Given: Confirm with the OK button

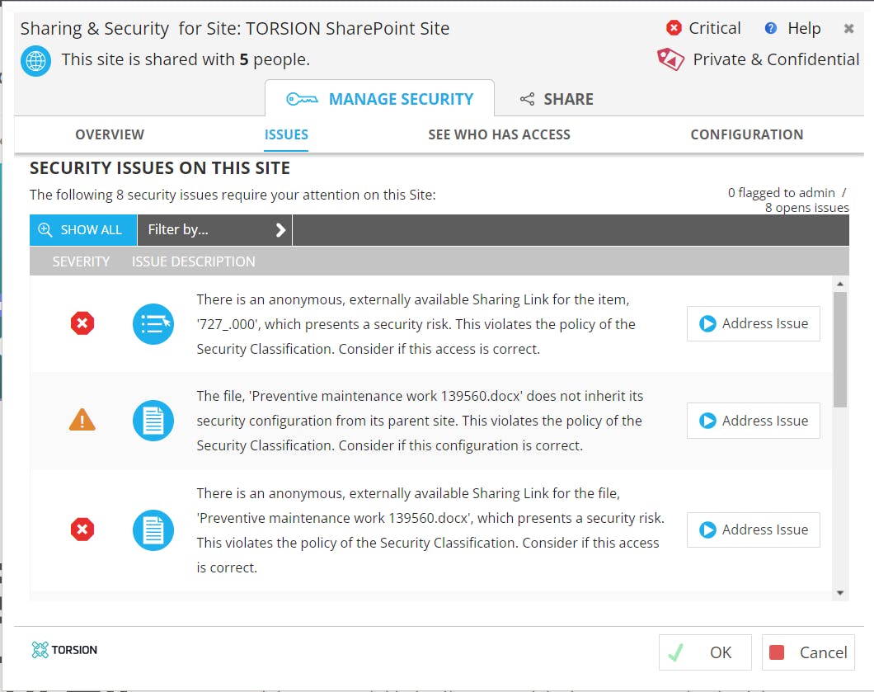Looking at the screenshot, I should [705, 652].
